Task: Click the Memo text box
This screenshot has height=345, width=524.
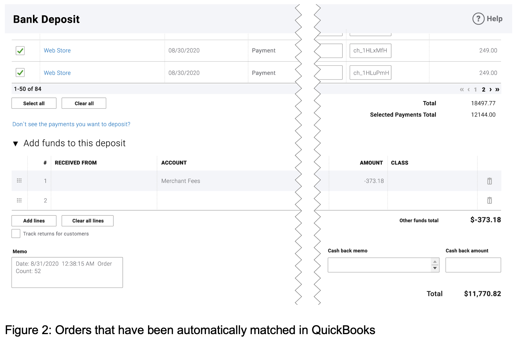Action: tap(67, 272)
